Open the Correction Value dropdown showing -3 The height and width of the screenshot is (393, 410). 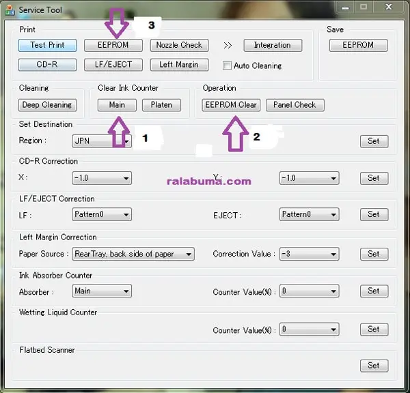pyautogui.click(x=309, y=254)
